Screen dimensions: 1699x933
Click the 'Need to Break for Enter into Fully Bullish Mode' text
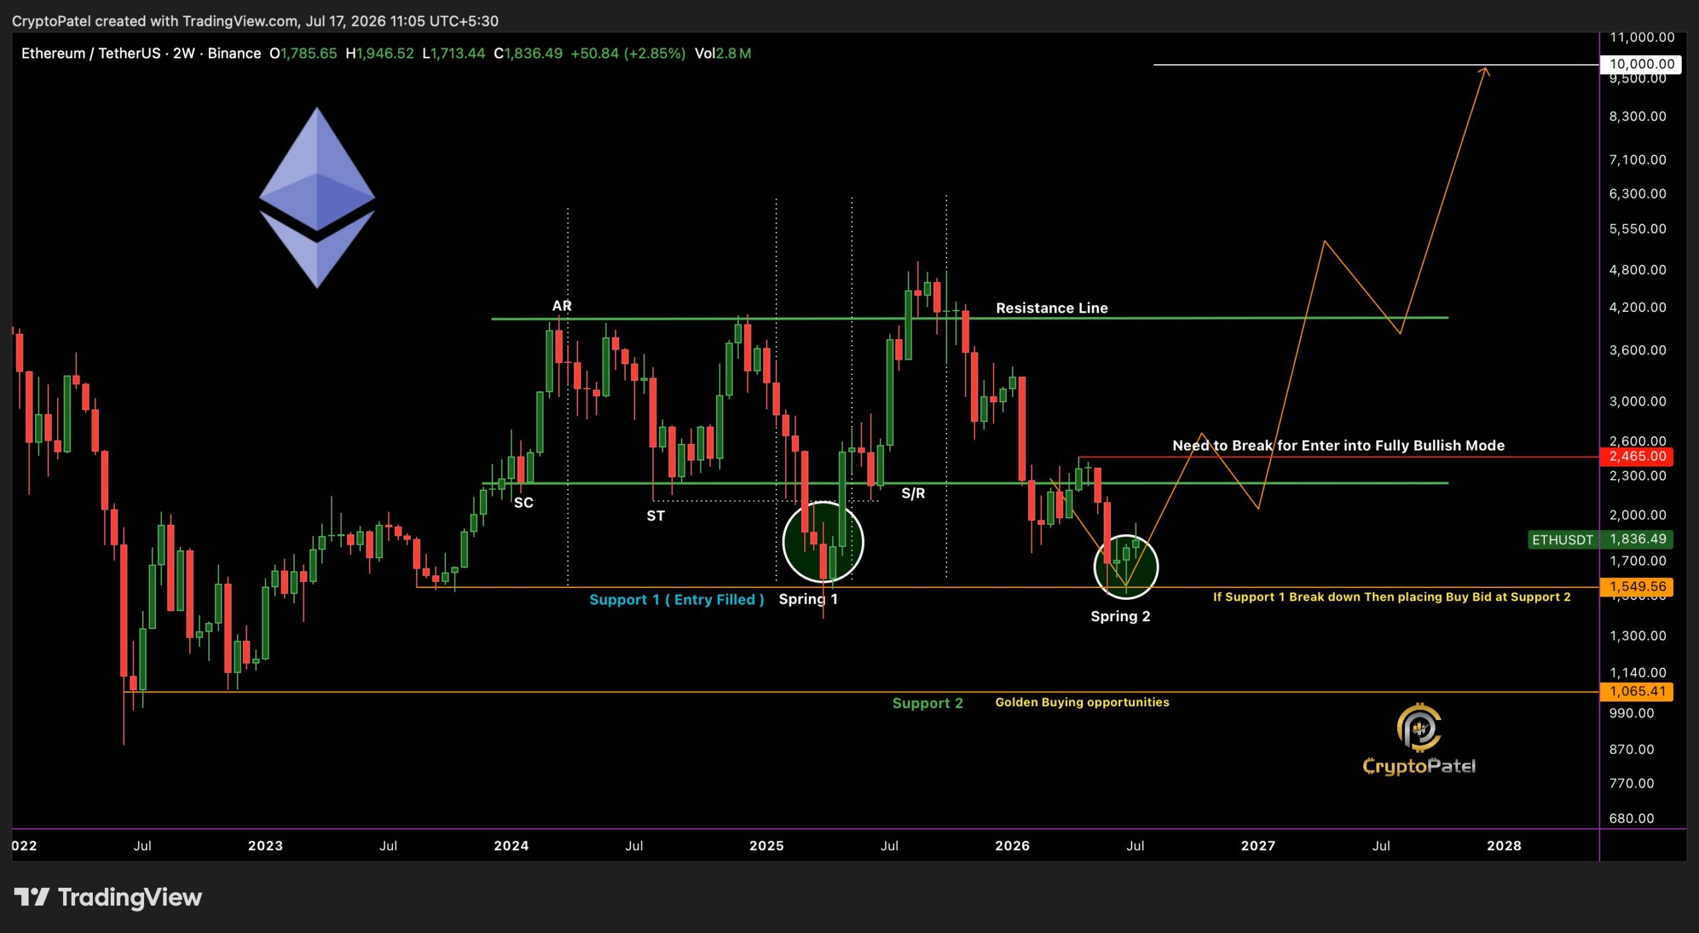coord(1339,445)
